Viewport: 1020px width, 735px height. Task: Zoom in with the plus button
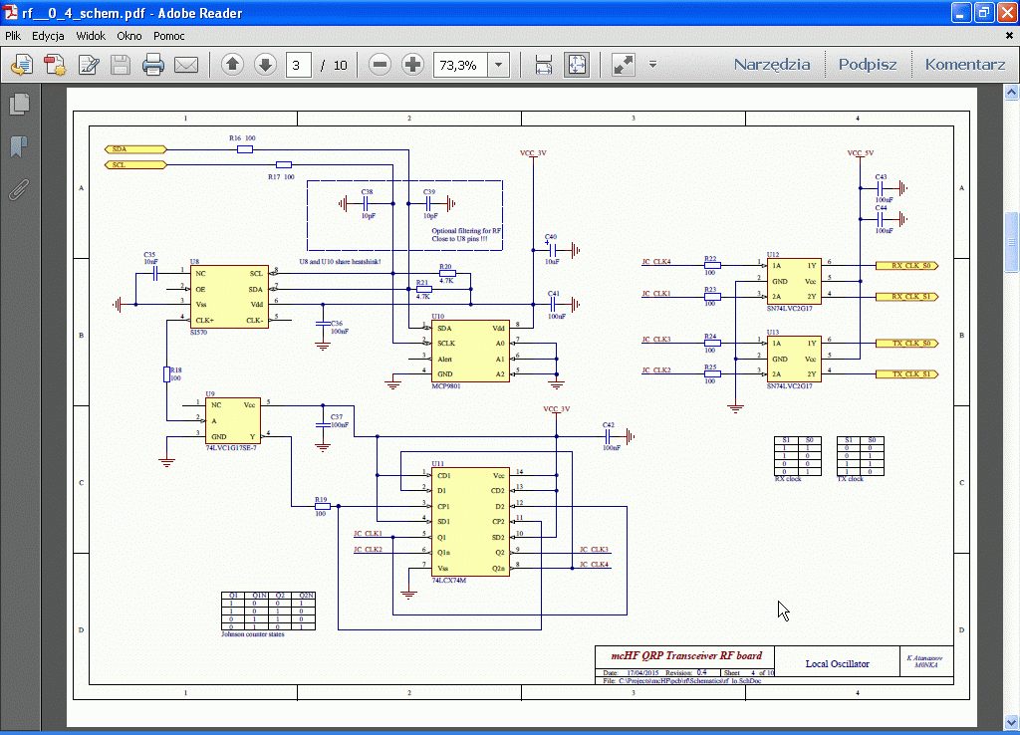point(412,66)
